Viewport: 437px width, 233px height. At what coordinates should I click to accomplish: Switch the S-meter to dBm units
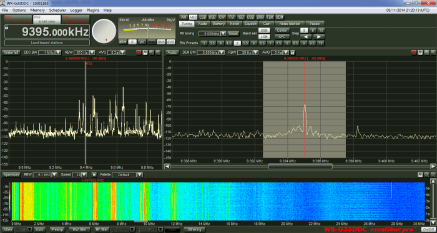[x=123, y=42]
